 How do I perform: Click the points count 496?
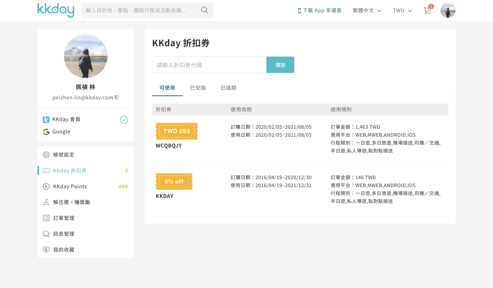[123, 186]
